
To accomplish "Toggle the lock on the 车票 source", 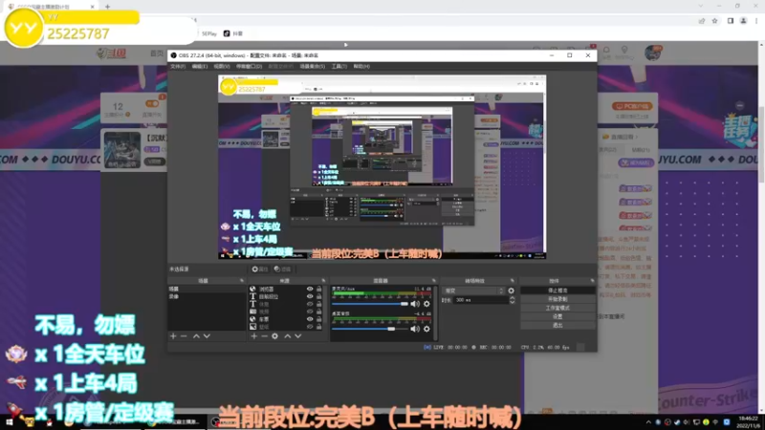I will [319, 319].
